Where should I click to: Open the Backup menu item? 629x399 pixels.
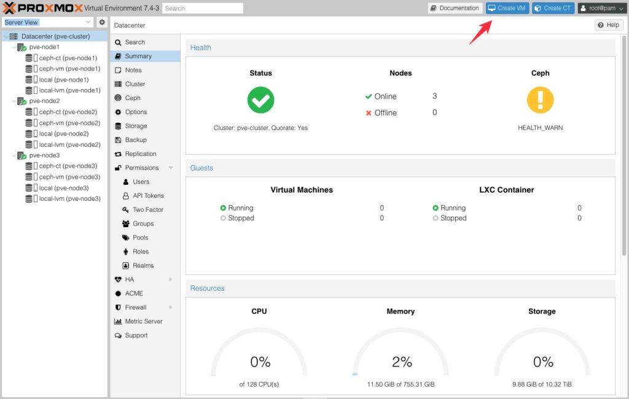[145, 140]
